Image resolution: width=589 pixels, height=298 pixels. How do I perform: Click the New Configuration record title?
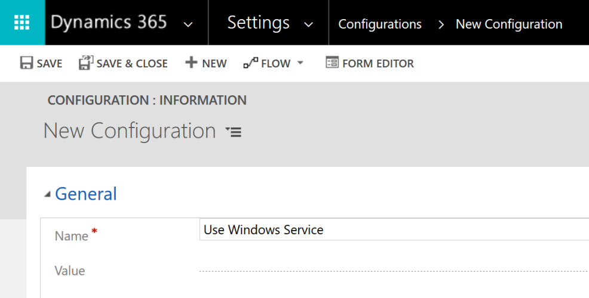pos(130,131)
